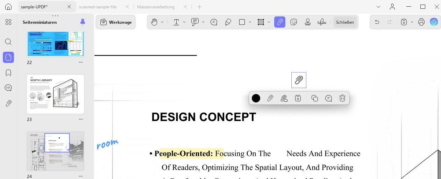The width and height of the screenshot is (441, 179).
Task: Select the page thumbnails sidebar icon
Action: point(8,57)
